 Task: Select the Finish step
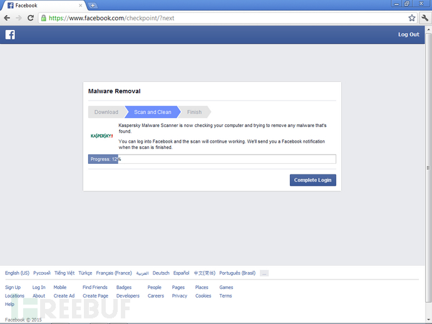[195, 112]
